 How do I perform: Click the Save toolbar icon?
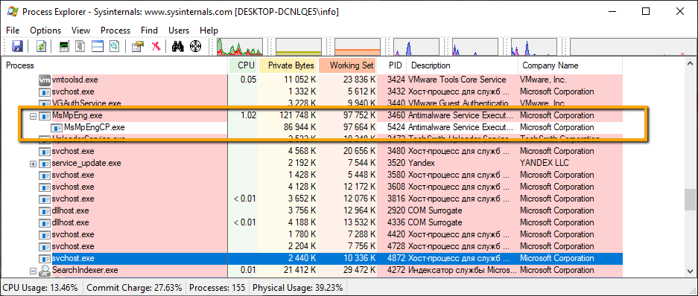[x=17, y=46]
